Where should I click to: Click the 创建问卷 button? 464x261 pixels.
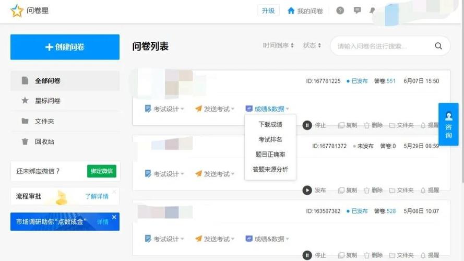[x=65, y=47]
